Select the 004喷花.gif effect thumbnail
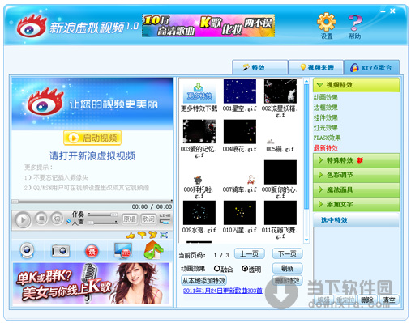Viewport: 411px width, 323px height. pos(240,131)
